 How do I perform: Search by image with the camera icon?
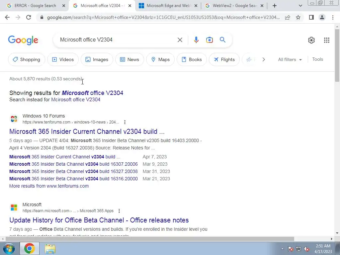pyautogui.click(x=210, y=40)
